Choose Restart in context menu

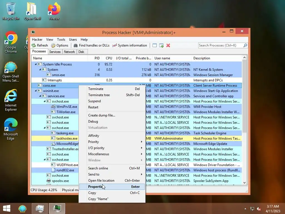(112, 107)
